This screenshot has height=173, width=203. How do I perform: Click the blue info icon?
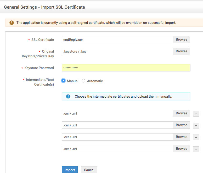[68, 96]
